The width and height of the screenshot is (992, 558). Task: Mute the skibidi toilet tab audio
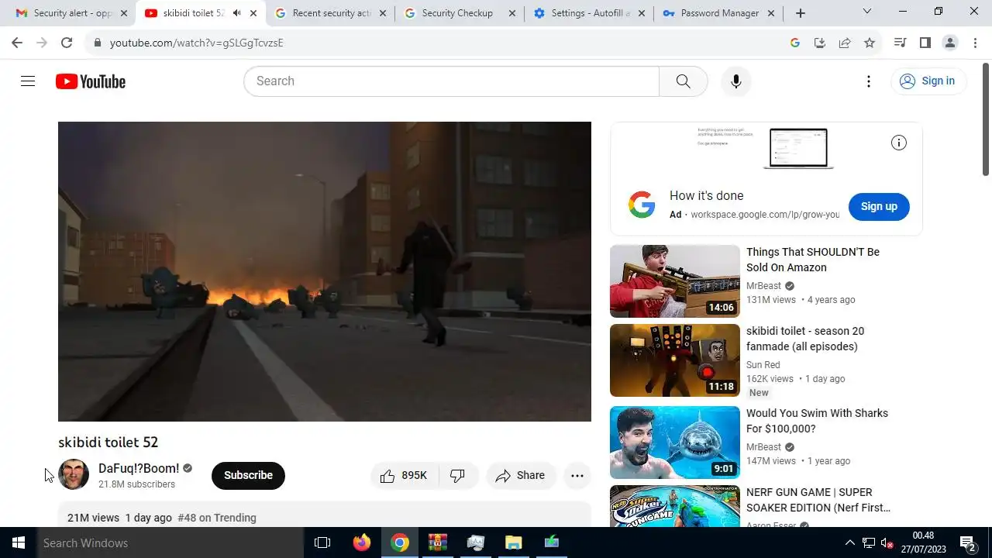coord(236,13)
